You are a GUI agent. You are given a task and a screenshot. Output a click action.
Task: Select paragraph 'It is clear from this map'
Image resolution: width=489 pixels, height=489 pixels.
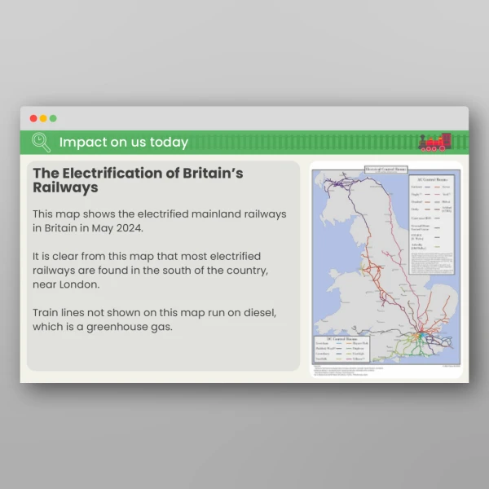pyautogui.click(x=150, y=271)
